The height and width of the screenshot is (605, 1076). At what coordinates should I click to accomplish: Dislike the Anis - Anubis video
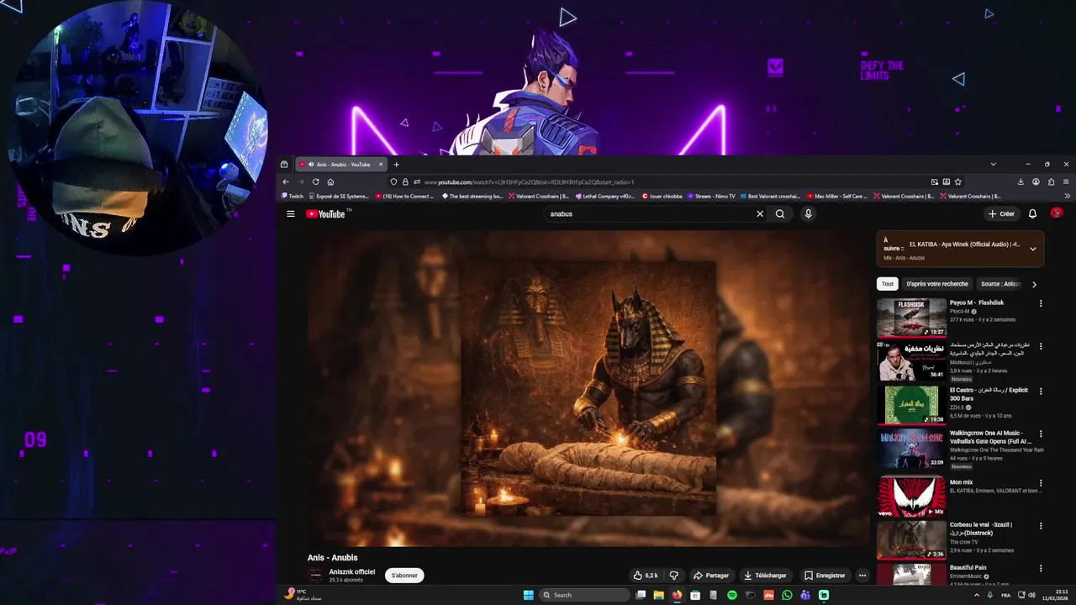pyautogui.click(x=673, y=576)
